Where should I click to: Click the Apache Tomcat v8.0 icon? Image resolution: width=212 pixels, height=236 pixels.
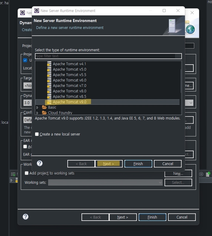click(x=49, y=91)
